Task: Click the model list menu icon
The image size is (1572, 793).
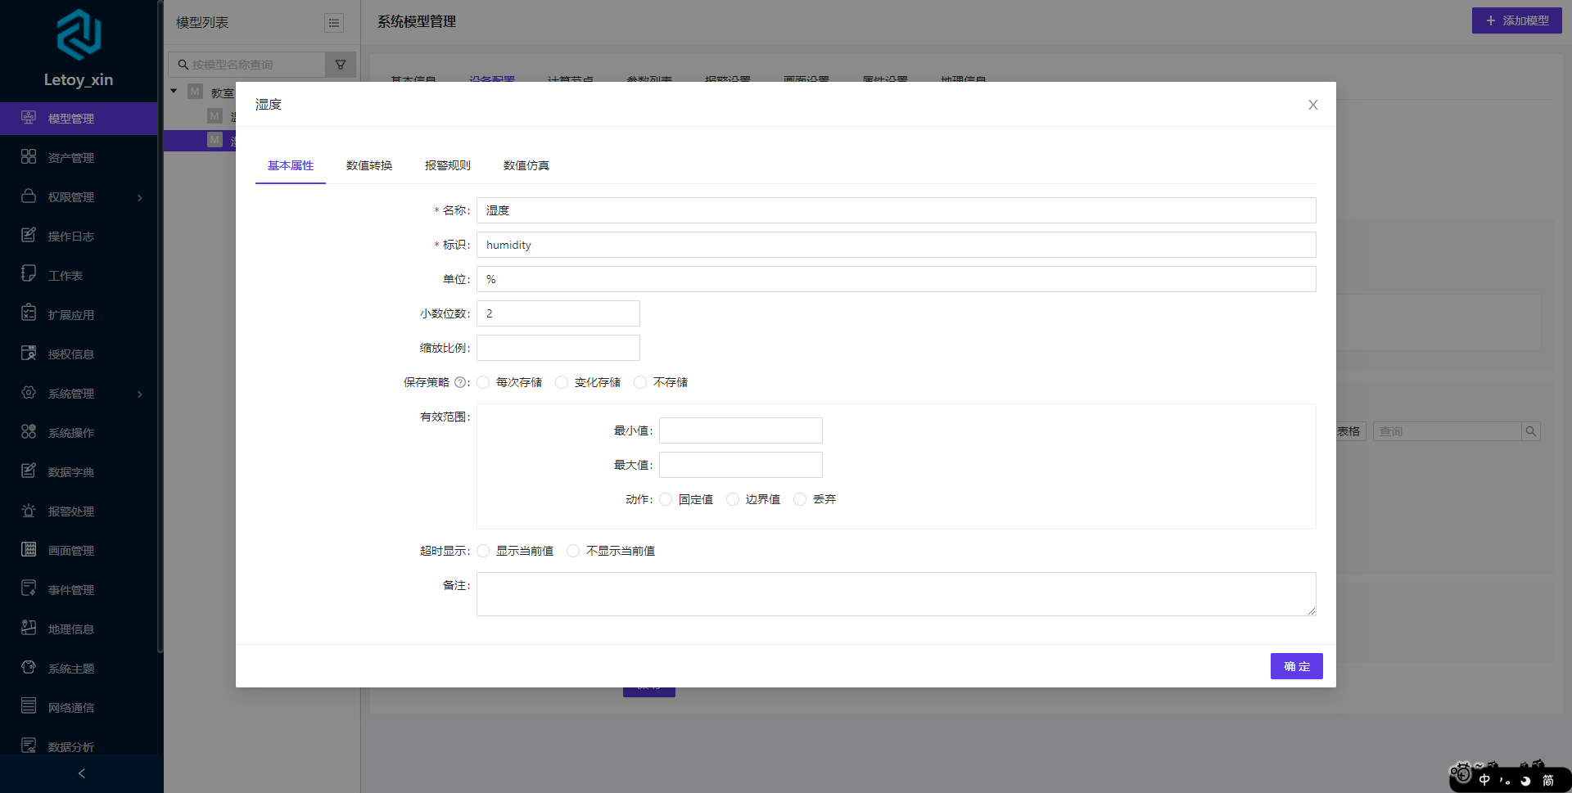Action: pyautogui.click(x=334, y=23)
